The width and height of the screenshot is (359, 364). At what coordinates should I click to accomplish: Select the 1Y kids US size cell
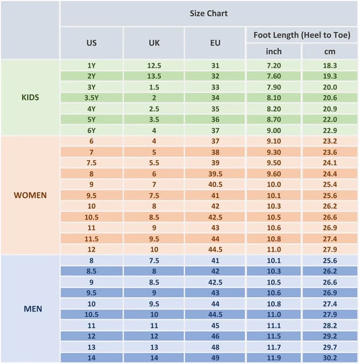92,65
